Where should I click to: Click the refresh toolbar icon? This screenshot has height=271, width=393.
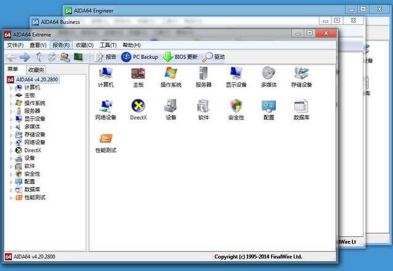[52, 57]
